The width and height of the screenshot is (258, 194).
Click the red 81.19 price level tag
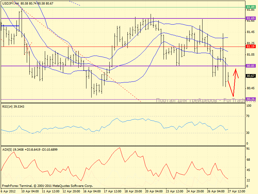click(x=251, y=47)
